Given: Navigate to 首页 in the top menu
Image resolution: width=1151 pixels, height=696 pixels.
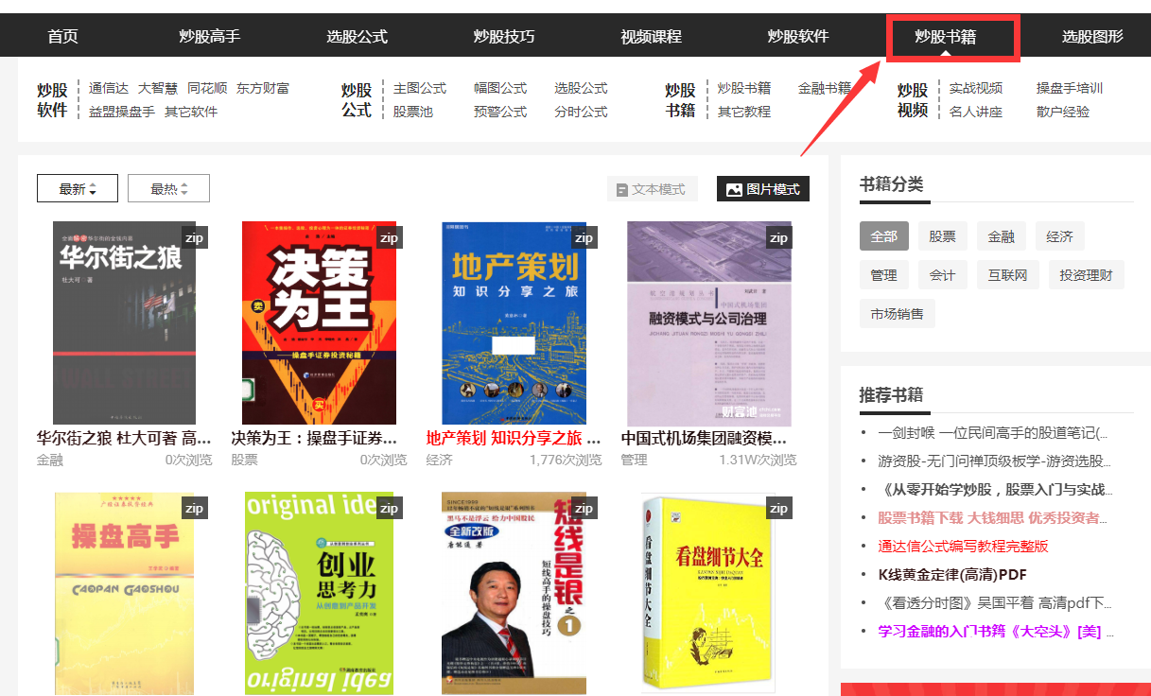Looking at the screenshot, I should tap(62, 36).
